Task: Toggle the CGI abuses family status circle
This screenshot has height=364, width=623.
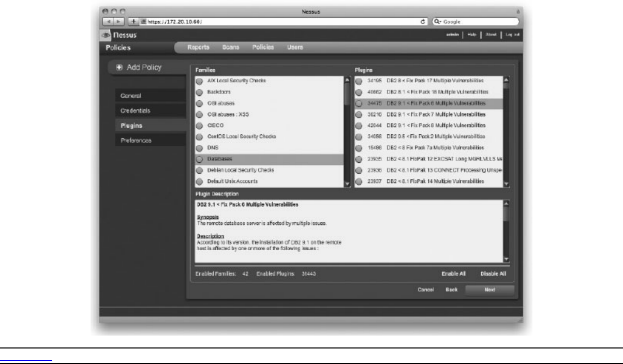Action: point(199,103)
